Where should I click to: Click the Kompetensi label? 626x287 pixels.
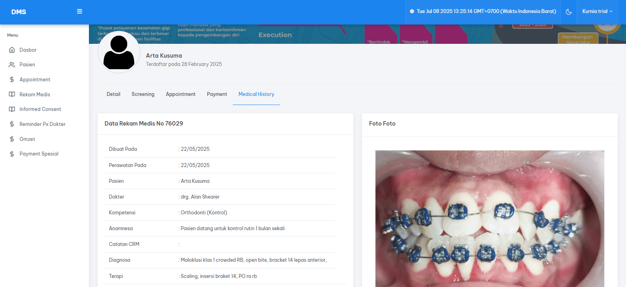point(122,213)
